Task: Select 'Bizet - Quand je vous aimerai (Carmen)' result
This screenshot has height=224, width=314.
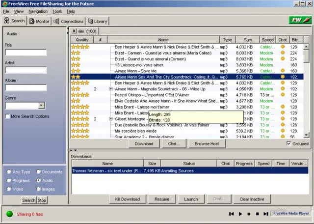Action: point(187,59)
